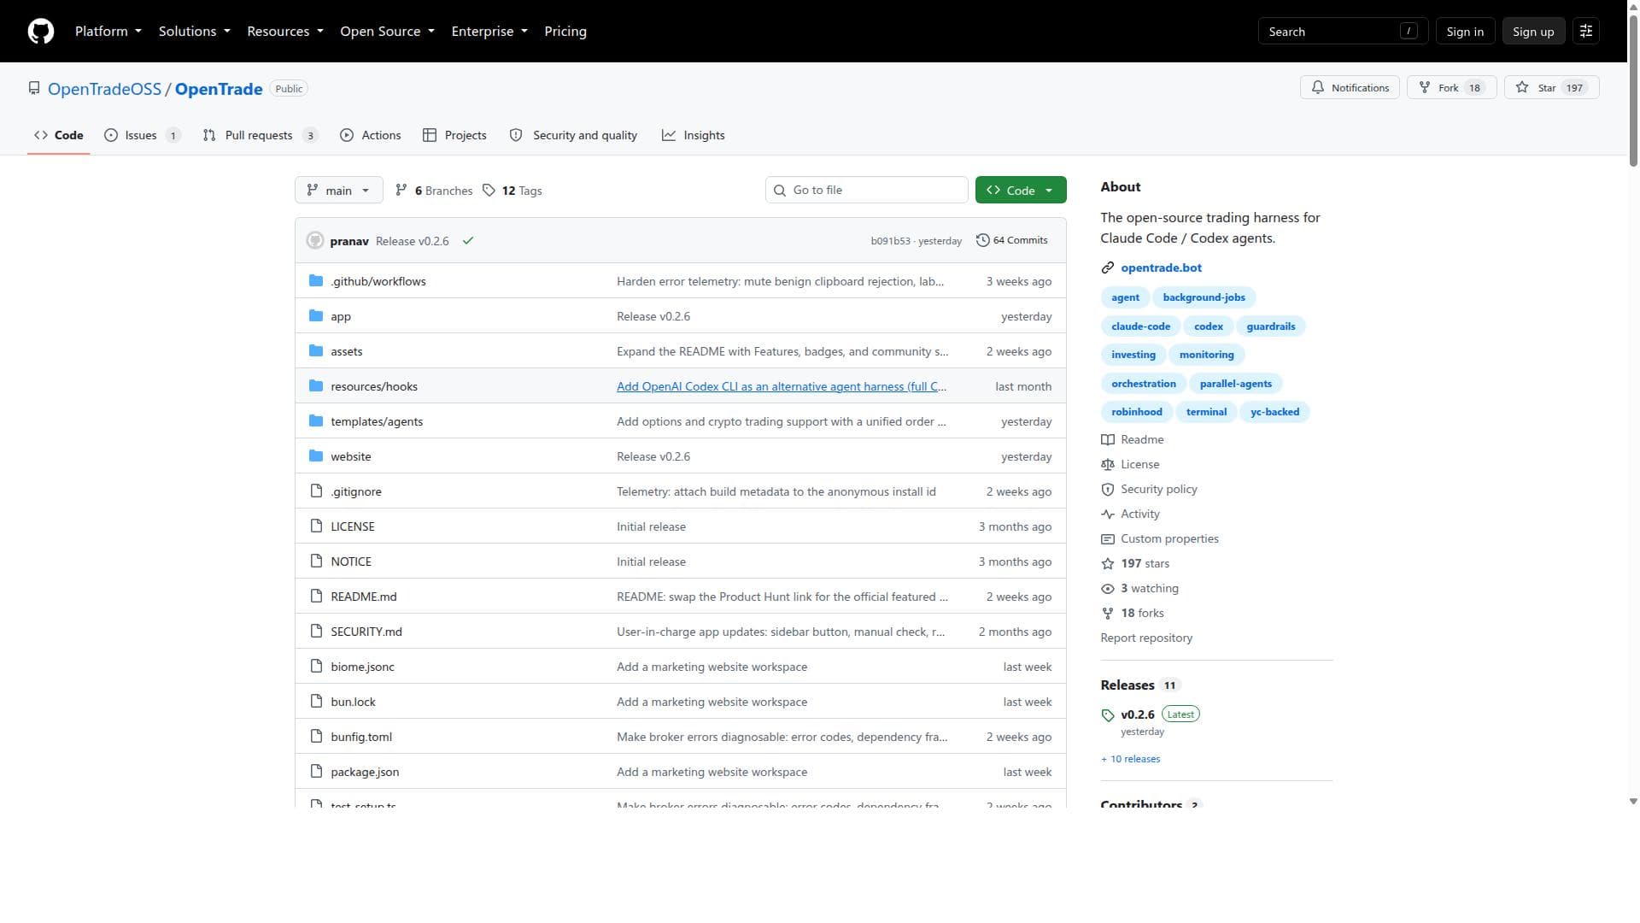Image resolution: width=1640 pixels, height=923 pixels.
Task: Open the biome.jsonc file
Action: [362, 667]
